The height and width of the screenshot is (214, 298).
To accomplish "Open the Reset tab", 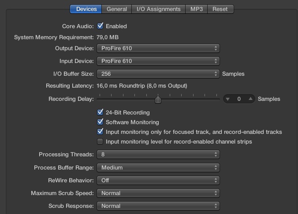I will pyautogui.click(x=220, y=9).
